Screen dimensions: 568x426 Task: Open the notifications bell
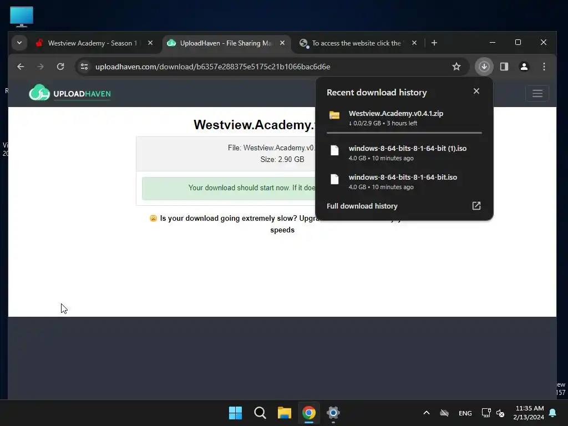[x=553, y=413]
